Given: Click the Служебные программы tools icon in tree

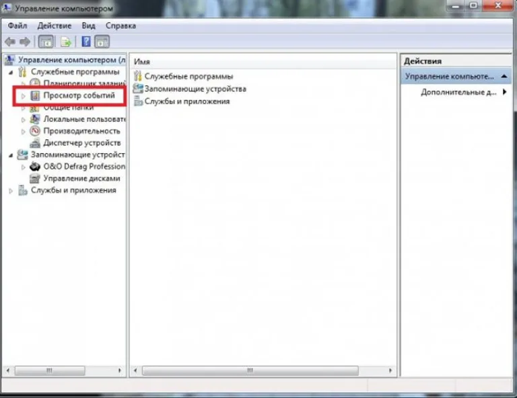Looking at the screenshot, I should coord(22,72).
